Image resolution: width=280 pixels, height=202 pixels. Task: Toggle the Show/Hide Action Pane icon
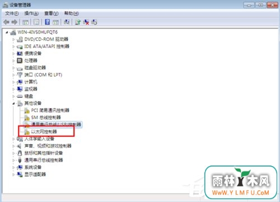(x=55, y=22)
